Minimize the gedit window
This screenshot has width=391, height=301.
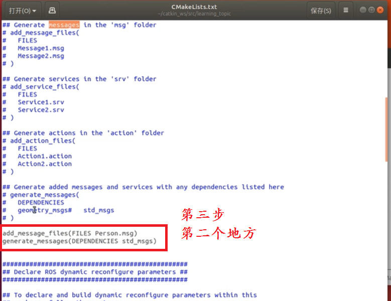(x=363, y=10)
